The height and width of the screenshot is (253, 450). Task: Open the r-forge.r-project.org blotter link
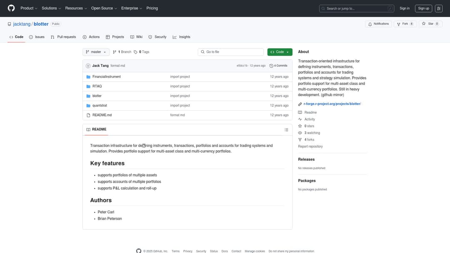pos(332,104)
